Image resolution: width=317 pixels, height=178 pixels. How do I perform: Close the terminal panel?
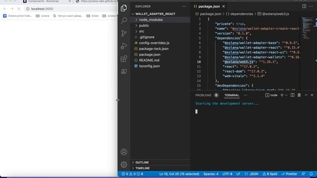coord(312,95)
